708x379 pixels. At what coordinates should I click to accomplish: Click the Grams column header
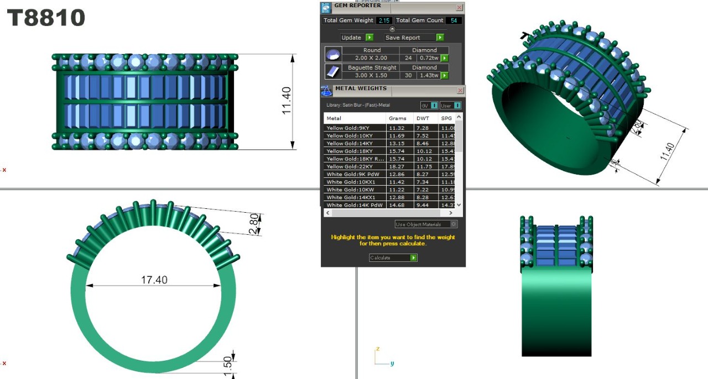click(x=399, y=118)
